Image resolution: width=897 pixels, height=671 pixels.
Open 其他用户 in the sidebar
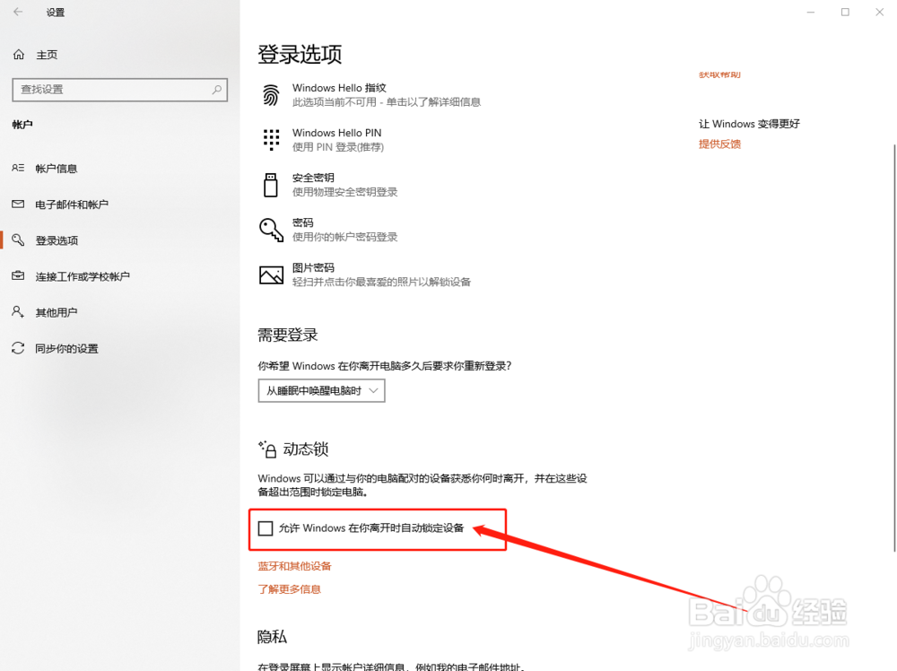point(56,312)
